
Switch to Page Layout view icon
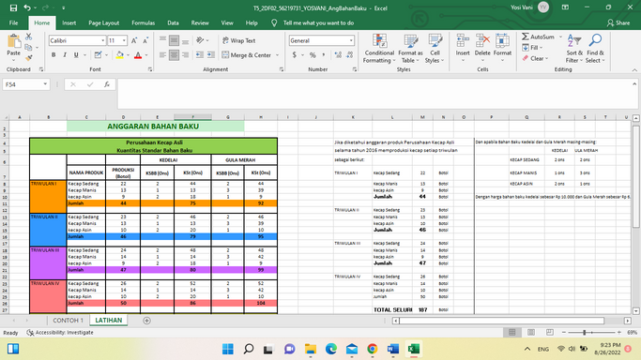[531, 332]
